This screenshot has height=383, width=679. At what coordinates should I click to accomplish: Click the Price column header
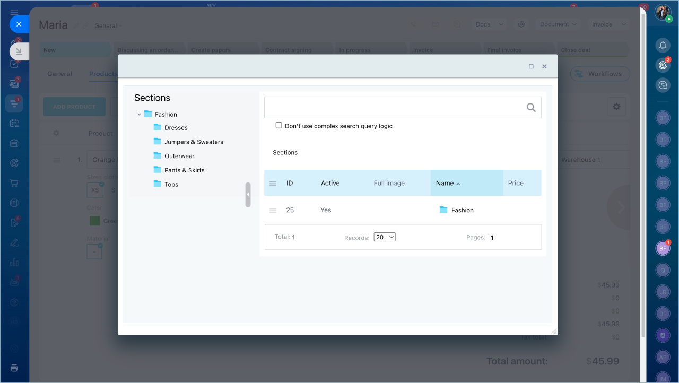(515, 183)
